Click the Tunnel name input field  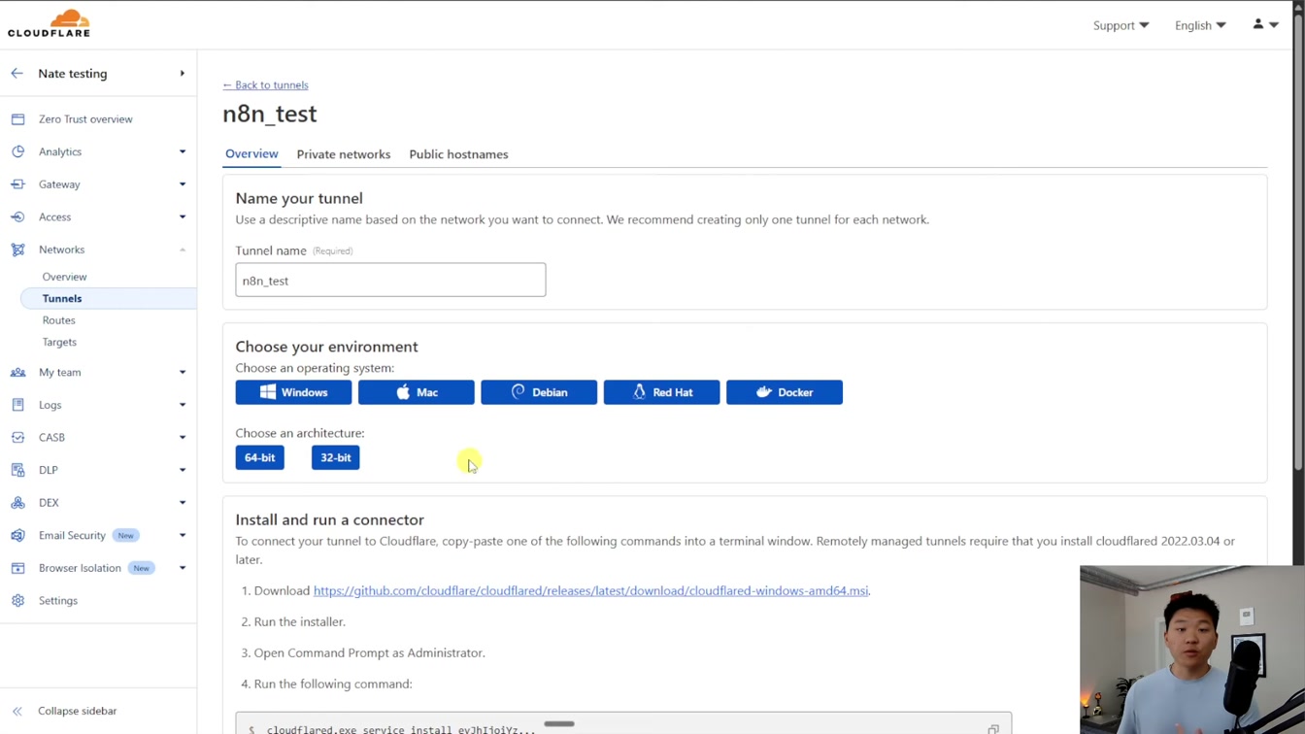[390, 280]
